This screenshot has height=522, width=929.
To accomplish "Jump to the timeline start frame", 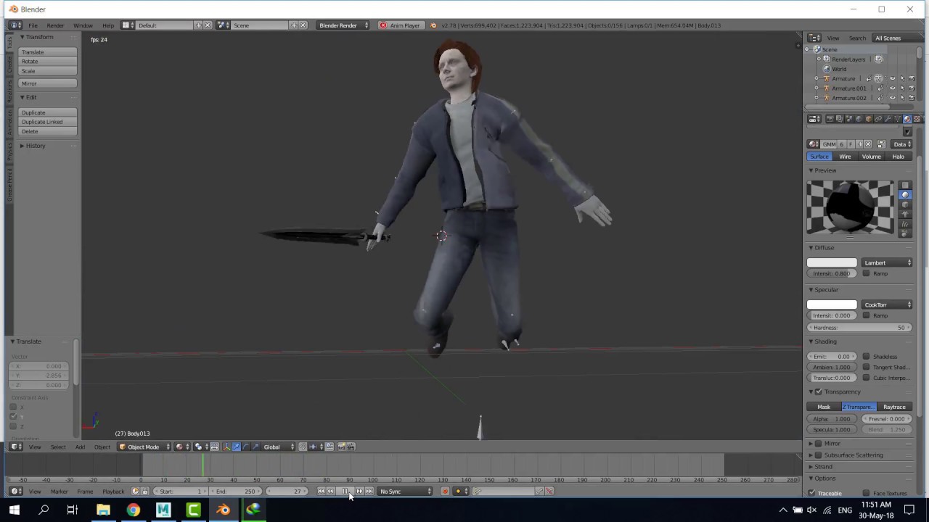I will 322,492.
